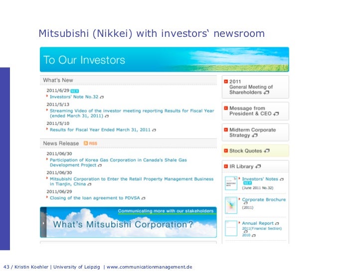This screenshot has height=272, width=363.
Task: Click Investors' Notes link in IR Library
Action: click(x=260, y=179)
